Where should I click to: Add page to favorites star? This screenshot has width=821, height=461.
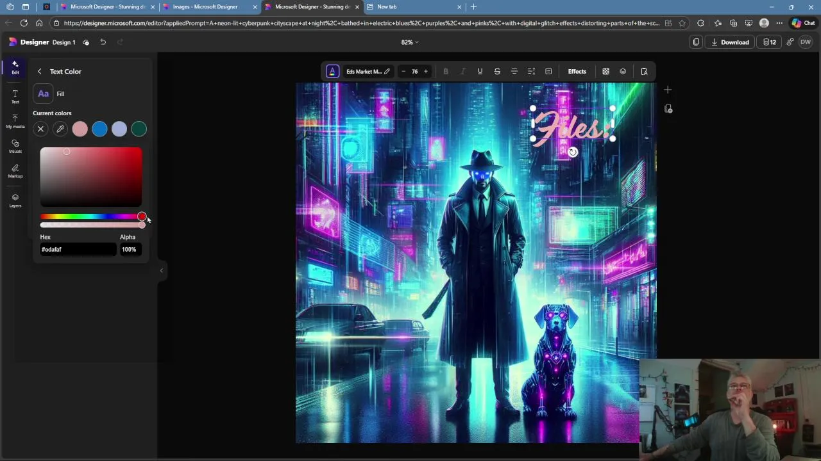coord(682,23)
